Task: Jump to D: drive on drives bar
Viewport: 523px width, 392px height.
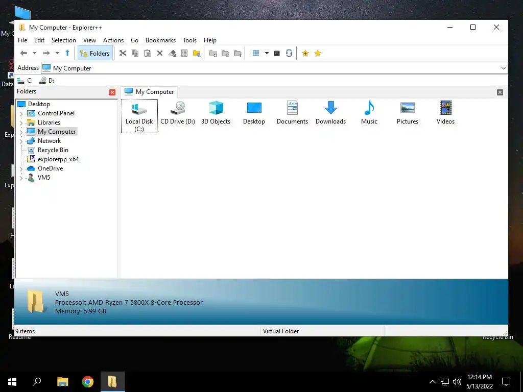Action: (46, 80)
